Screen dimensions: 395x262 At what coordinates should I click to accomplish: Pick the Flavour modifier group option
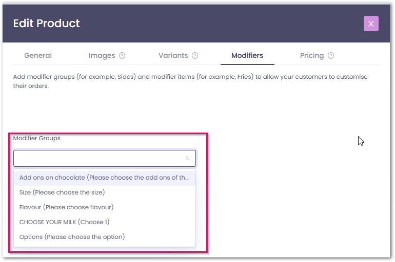66,207
